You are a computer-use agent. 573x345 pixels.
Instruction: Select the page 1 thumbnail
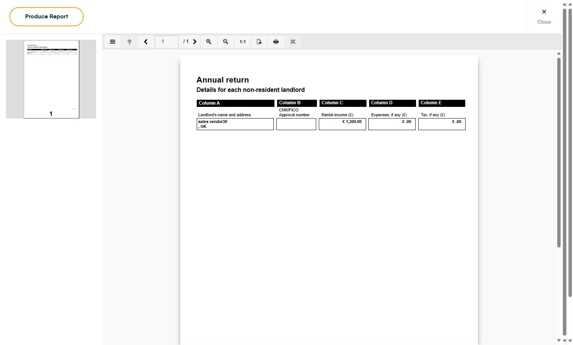click(51, 79)
